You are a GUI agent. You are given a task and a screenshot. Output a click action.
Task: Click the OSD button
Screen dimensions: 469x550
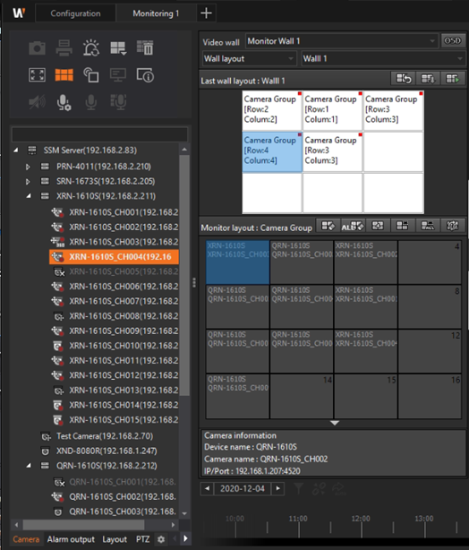click(453, 40)
